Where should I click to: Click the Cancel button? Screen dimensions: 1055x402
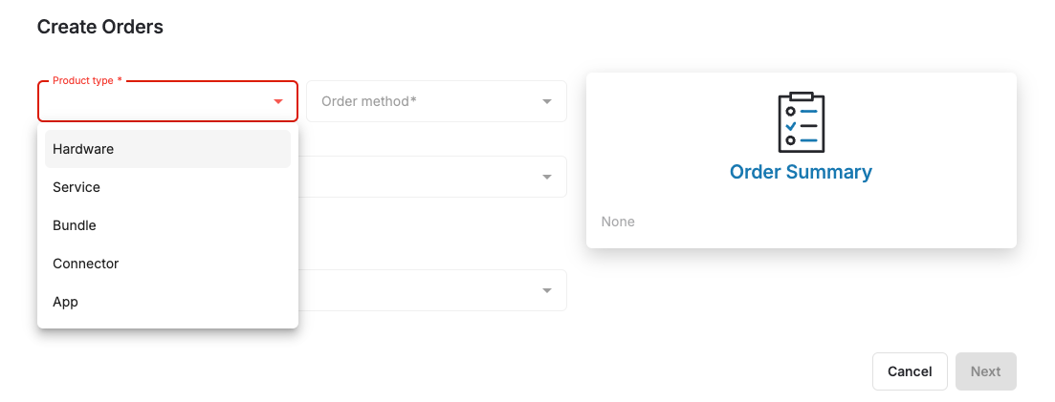(x=910, y=371)
